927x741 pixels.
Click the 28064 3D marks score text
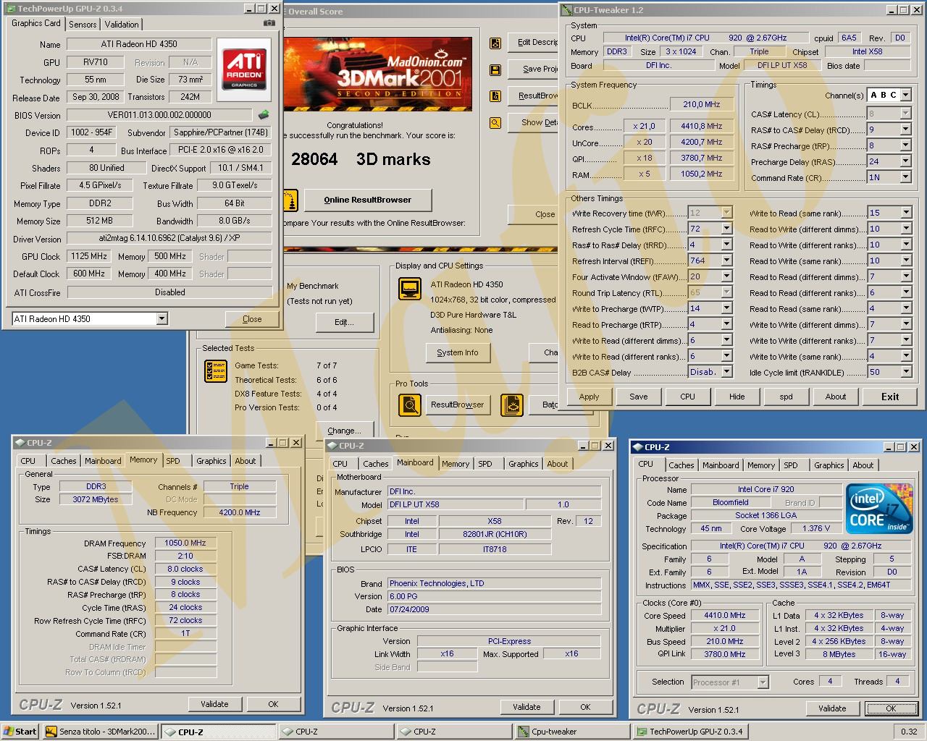(361, 159)
